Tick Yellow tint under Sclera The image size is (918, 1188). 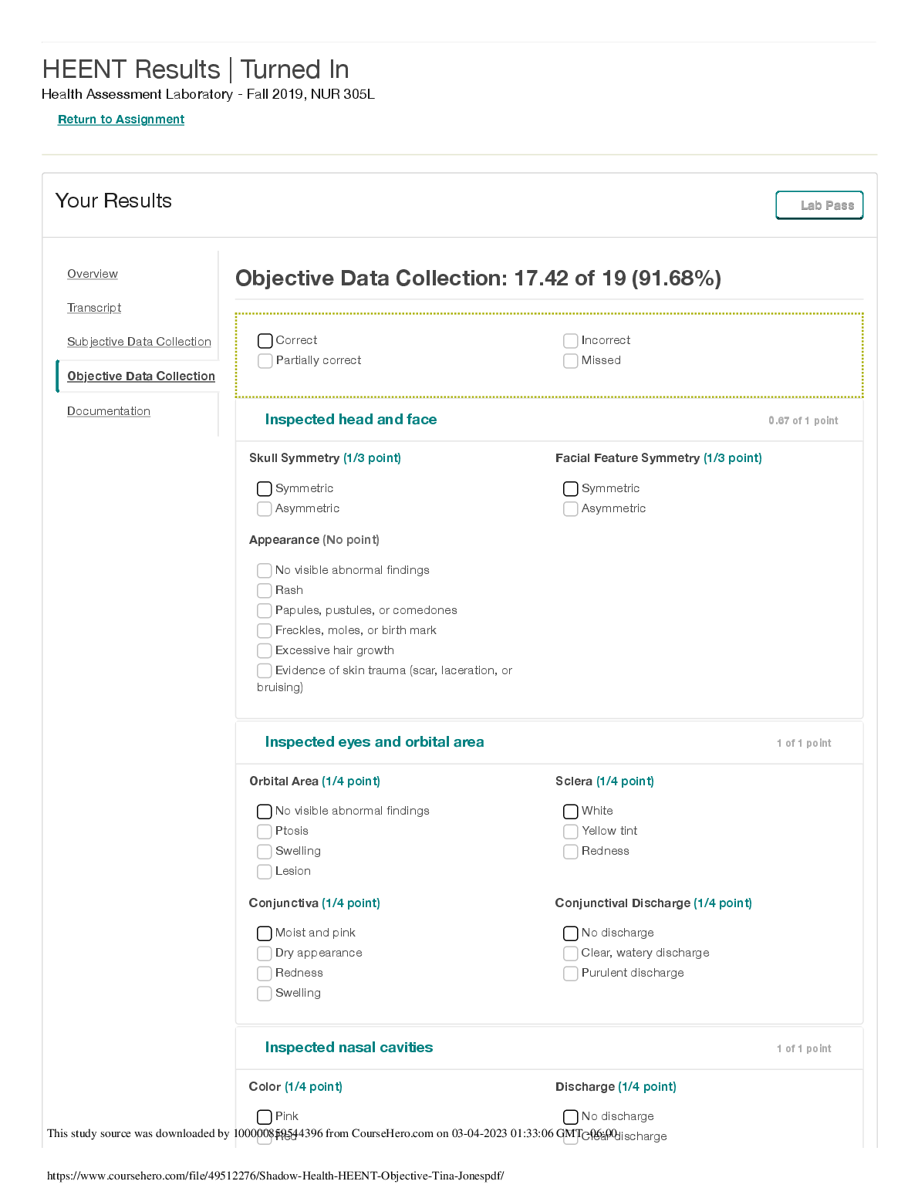click(571, 832)
